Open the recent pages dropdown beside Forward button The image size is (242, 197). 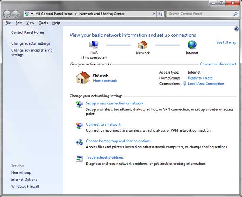point(22,14)
